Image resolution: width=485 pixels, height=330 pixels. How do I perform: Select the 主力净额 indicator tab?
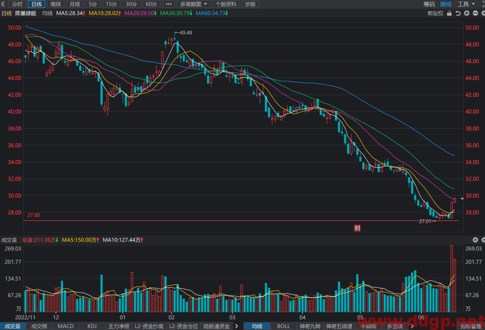click(119, 326)
